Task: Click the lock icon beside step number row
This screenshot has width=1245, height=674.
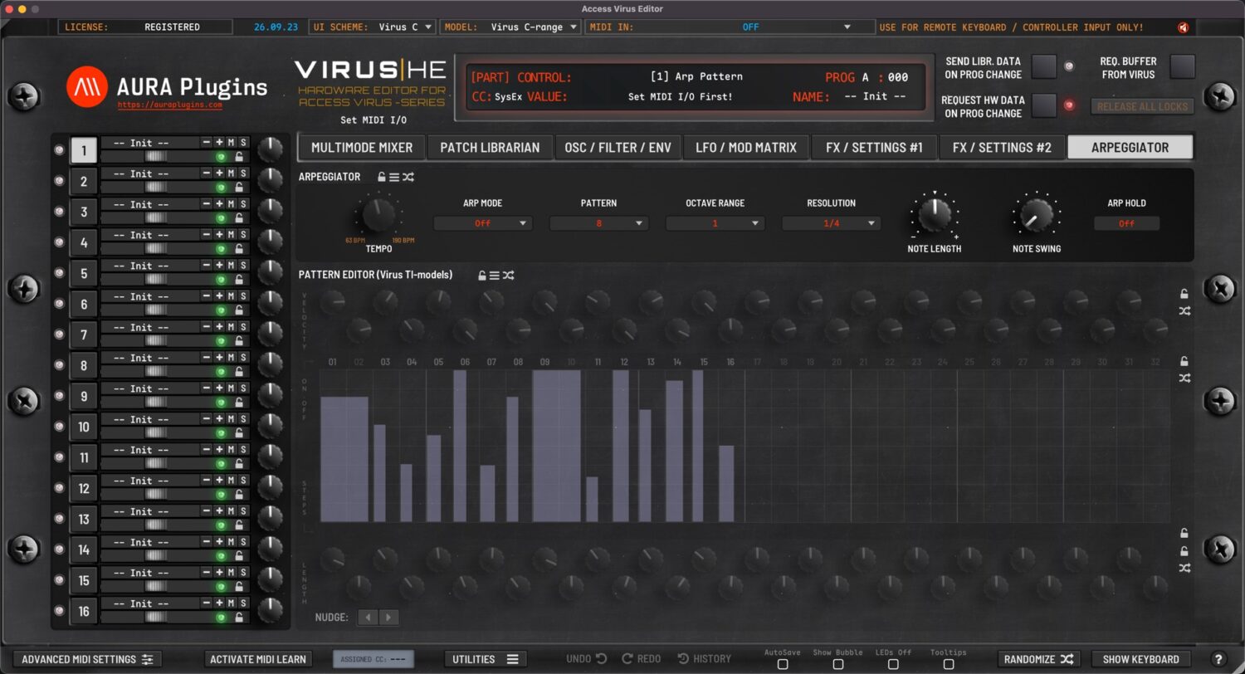Action: [x=1184, y=361]
